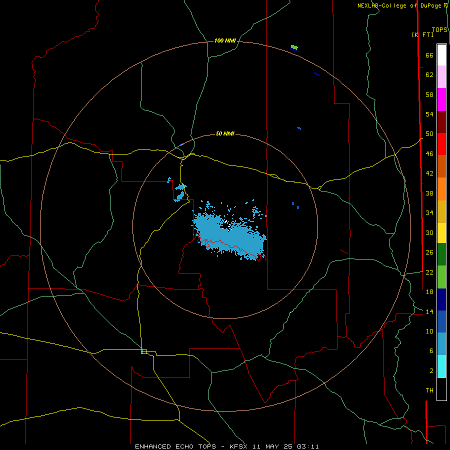Click the legend value '18'

[x=429, y=292]
